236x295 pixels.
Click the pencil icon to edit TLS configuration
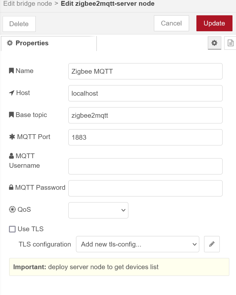click(212, 244)
